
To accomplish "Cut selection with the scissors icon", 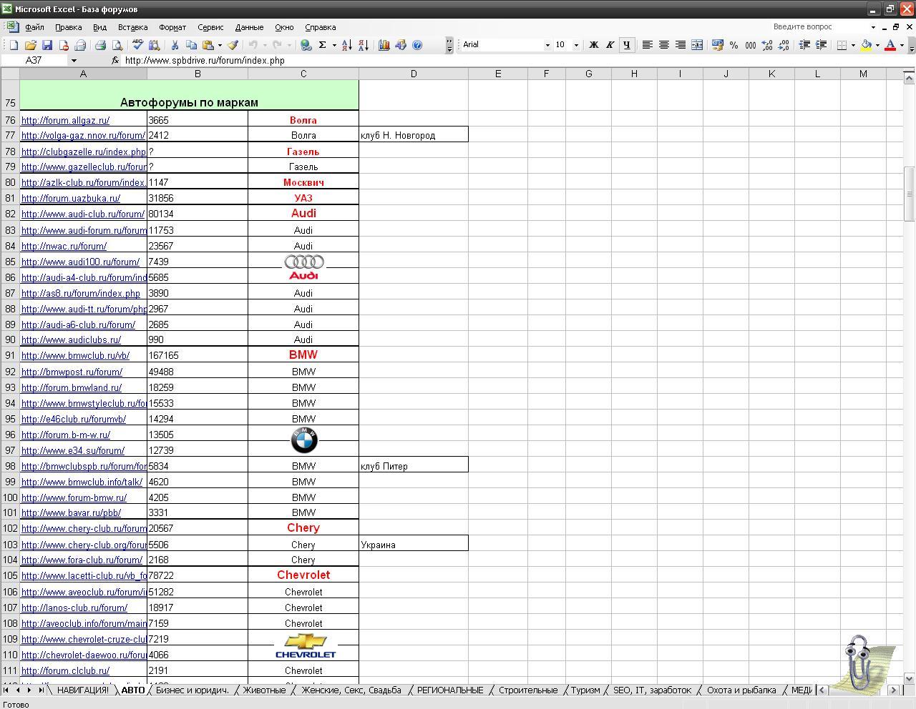I will click(175, 45).
